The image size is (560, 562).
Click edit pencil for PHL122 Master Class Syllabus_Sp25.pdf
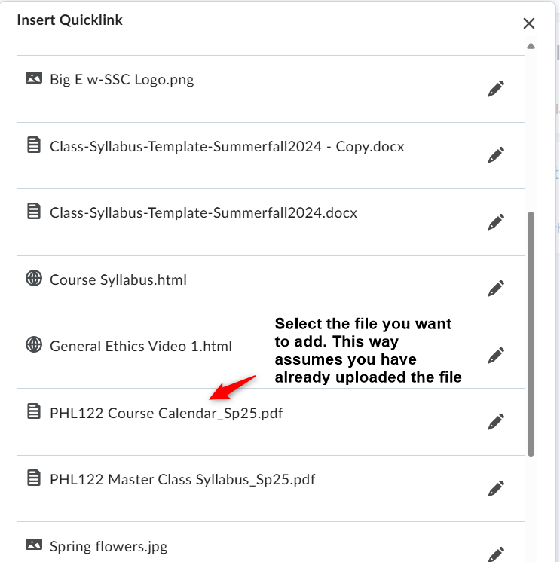(x=496, y=488)
